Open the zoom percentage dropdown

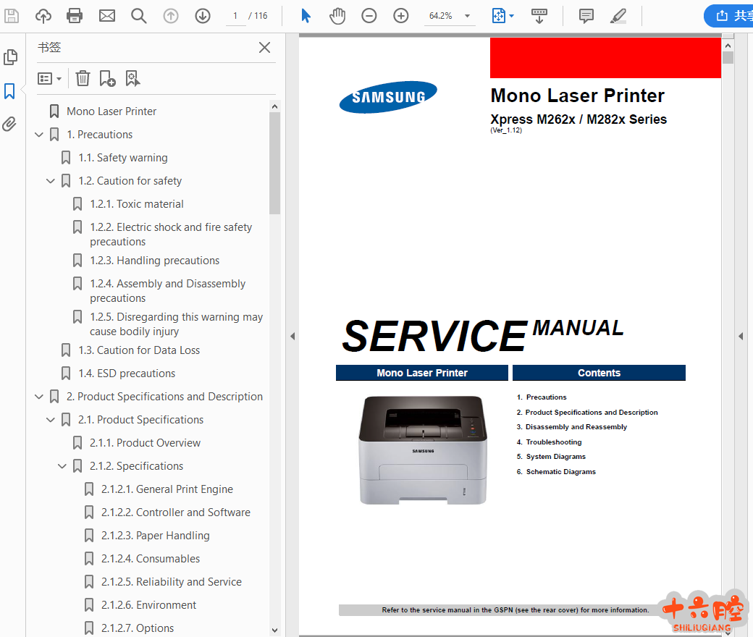[467, 15]
